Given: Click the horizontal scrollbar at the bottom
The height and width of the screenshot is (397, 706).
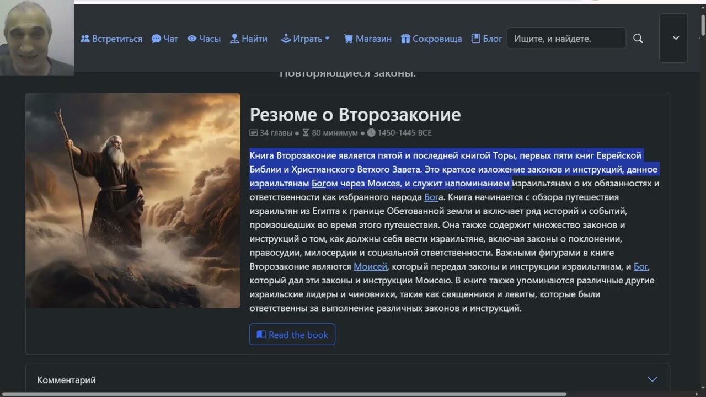Looking at the screenshot, I should (285, 394).
